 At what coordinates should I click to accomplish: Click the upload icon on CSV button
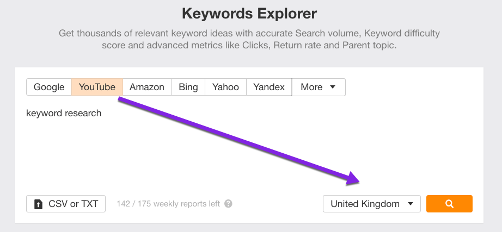(x=38, y=204)
